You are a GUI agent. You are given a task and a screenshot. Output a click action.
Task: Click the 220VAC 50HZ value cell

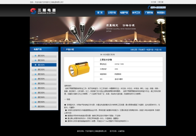119,64
